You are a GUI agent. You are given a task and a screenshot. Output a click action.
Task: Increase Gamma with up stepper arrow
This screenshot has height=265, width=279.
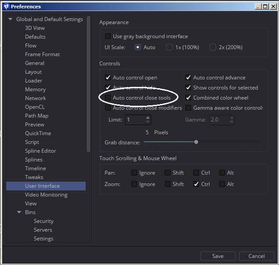tap(232, 118)
